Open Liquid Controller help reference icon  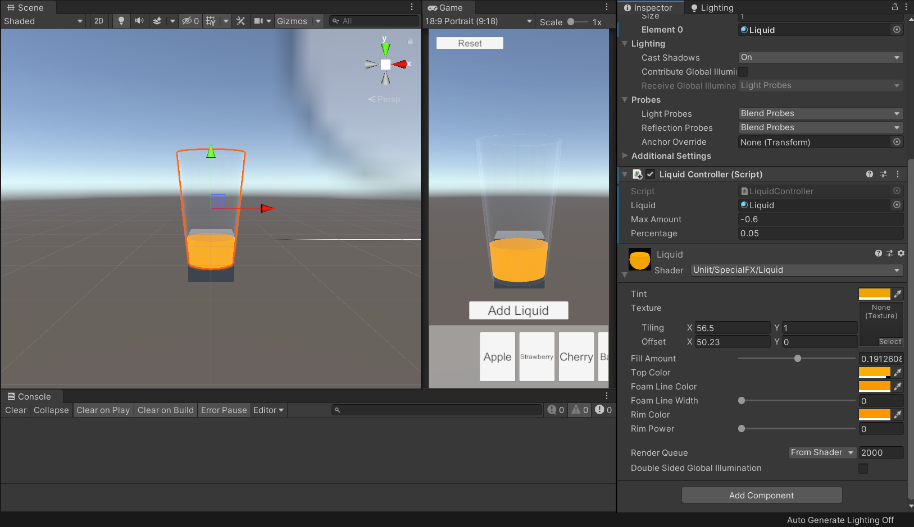coord(870,174)
